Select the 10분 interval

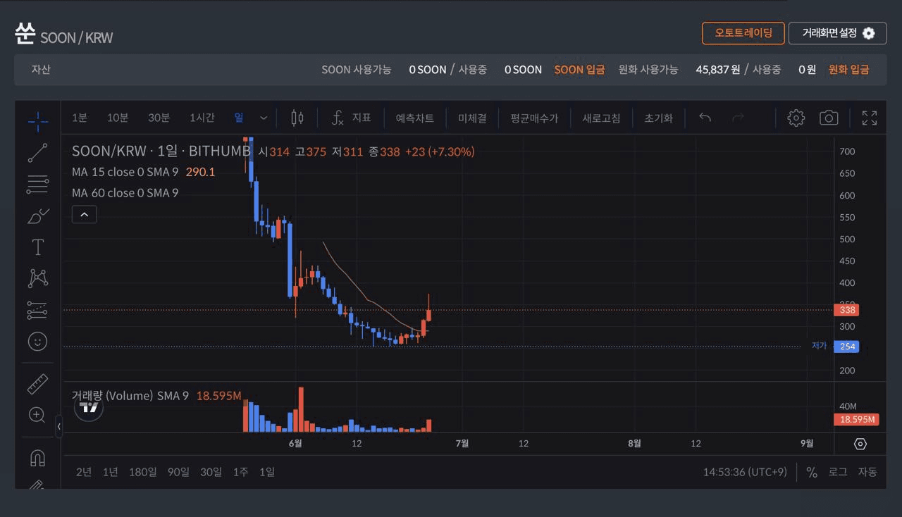click(x=118, y=118)
